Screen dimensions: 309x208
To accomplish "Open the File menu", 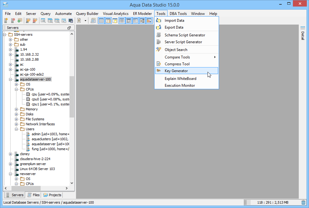I will click(x=8, y=14).
